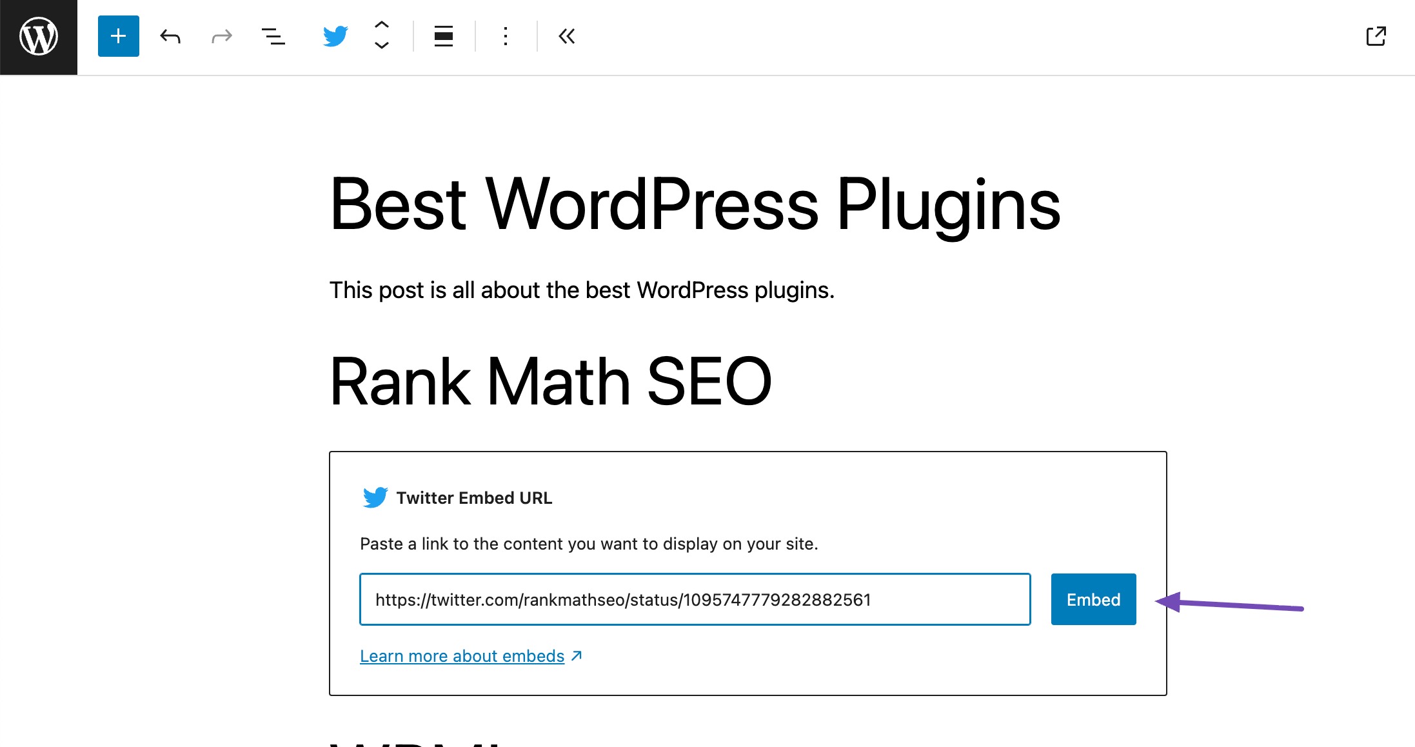
Task: Open Learn more about embeds link
Action: click(471, 656)
